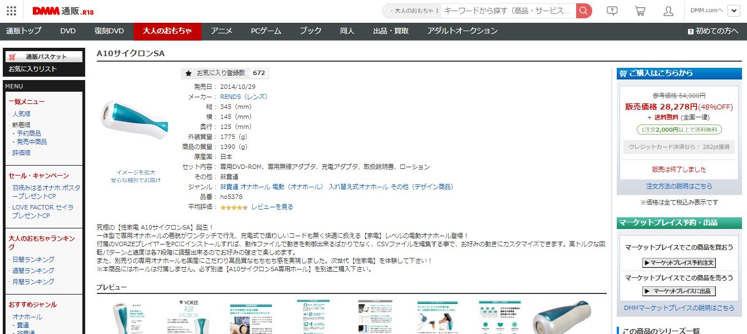This screenshot has width=747, height=334.
Task: Open the LOVE FACTOR campaign link
Action: pos(43,211)
